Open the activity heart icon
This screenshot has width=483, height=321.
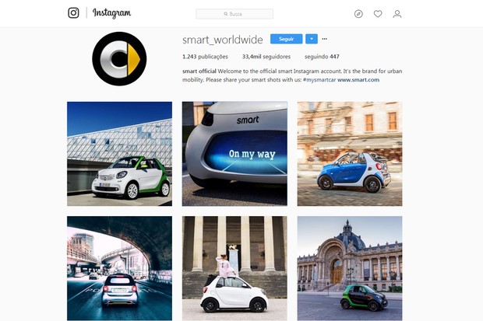[378, 14]
